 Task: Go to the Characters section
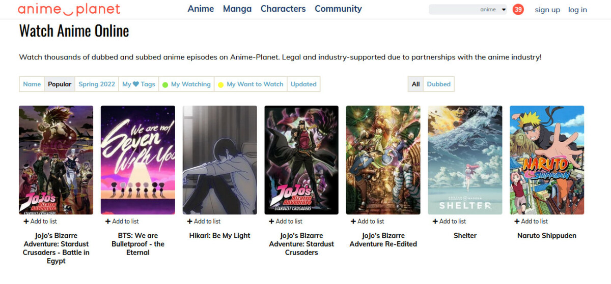tap(283, 9)
